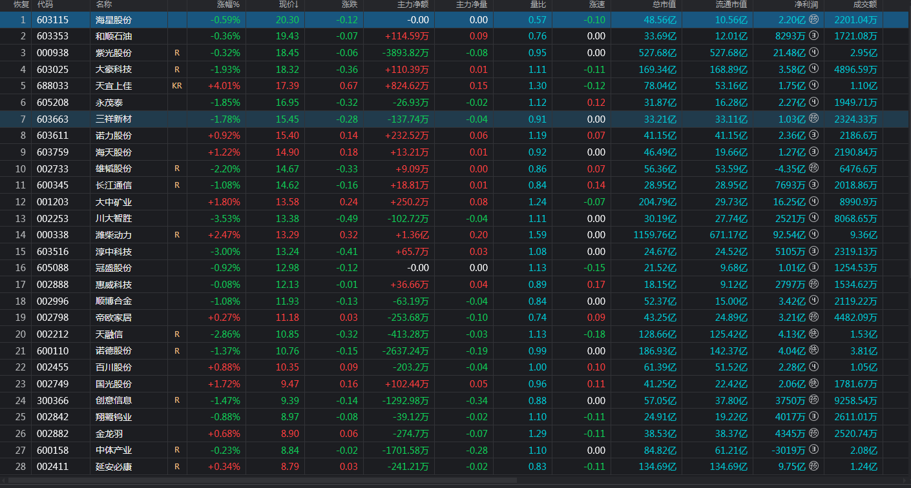The image size is (911, 488).
Task: Select the stock code 603353
Action: coord(52,36)
